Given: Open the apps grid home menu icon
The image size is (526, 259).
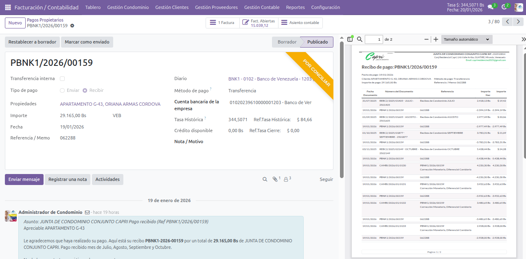Looking at the screenshot, I should (x=8, y=7).
